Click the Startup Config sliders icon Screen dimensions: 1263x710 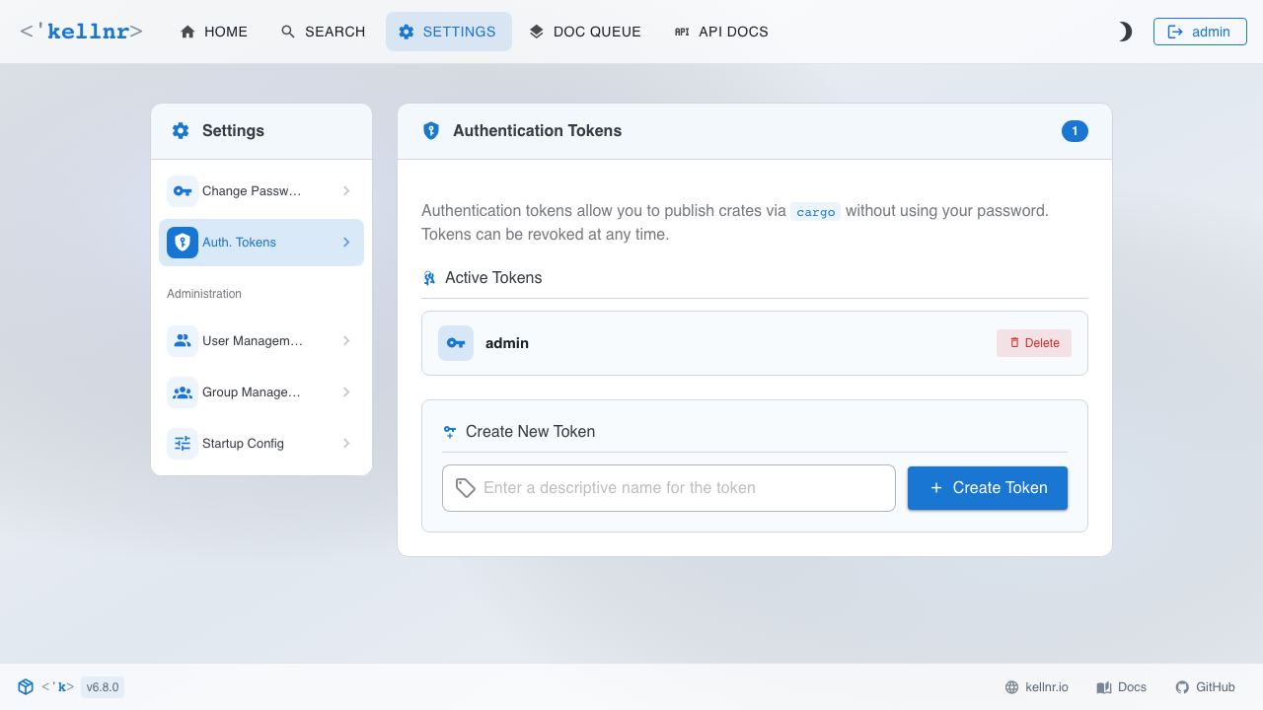(x=183, y=444)
